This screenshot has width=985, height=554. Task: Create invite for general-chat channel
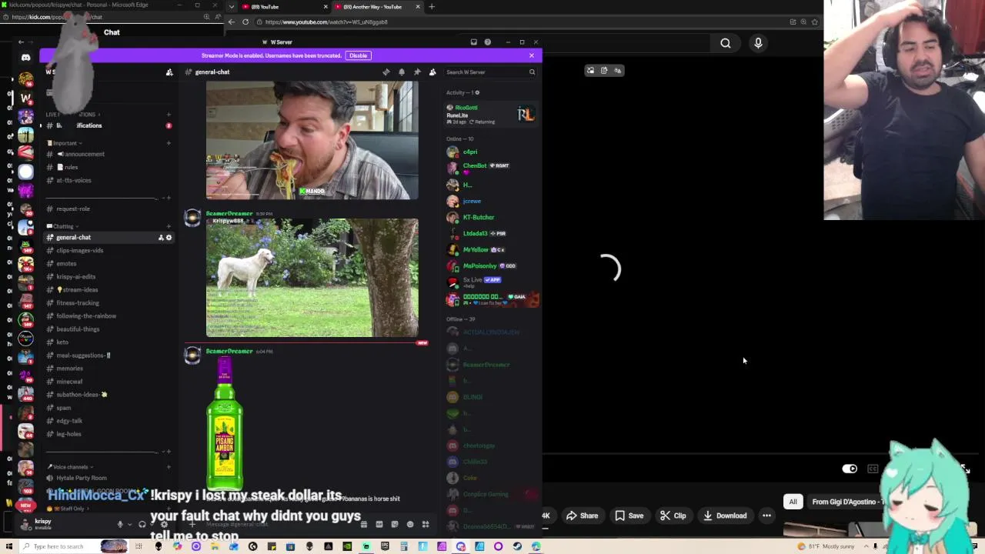pos(161,238)
